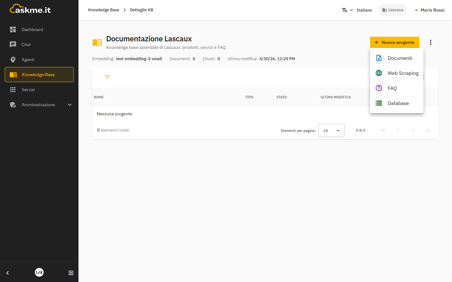Click the yellow book icon beside the title
Image resolution: width=452 pixels, height=282 pixels.
tap(97, 43)
